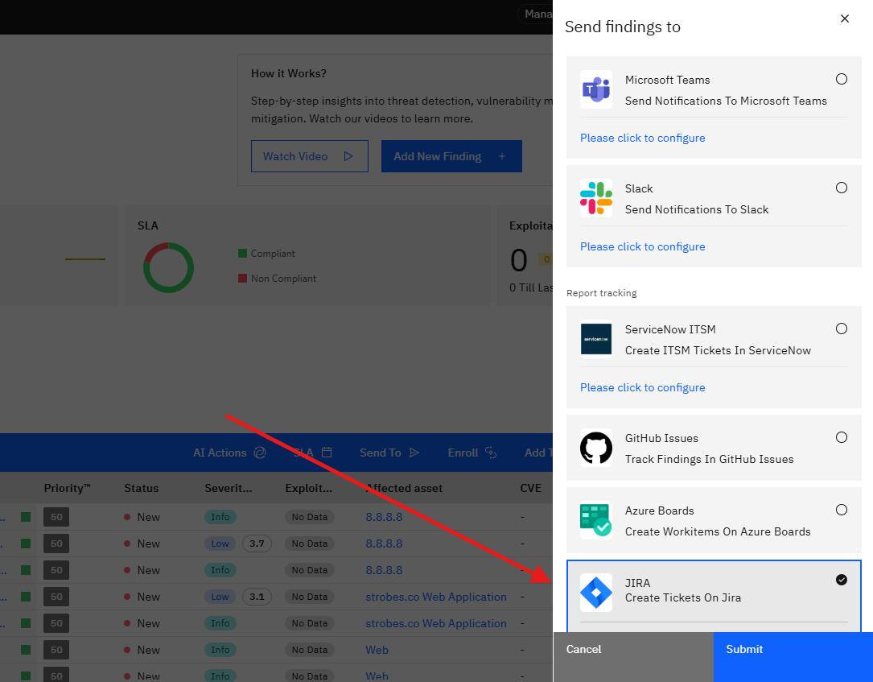Open configure link under ServiceNow ITSM
Image resolution: width=873 pixels, height=682 pixels.
(x=643, y=387)
